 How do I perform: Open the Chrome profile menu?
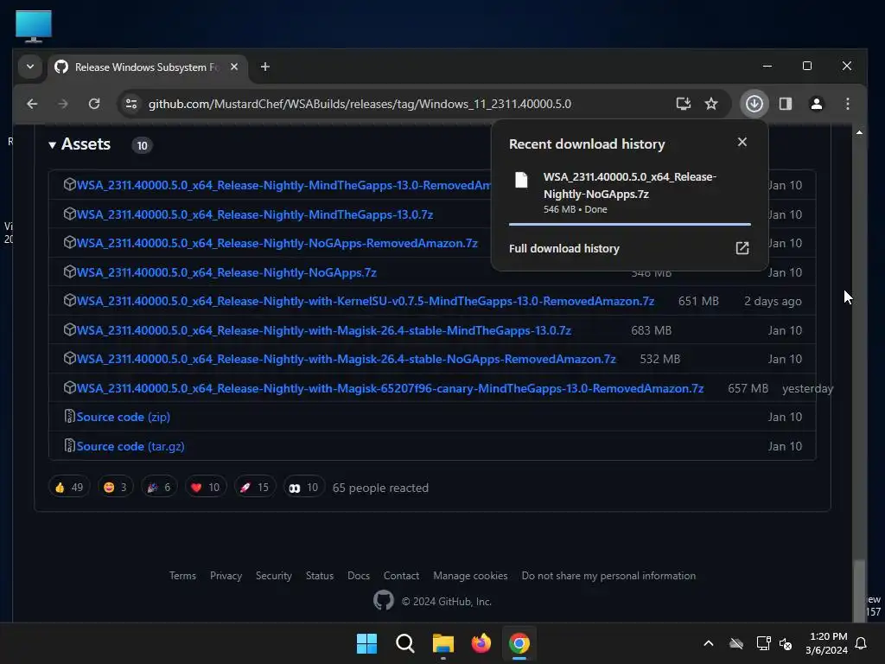point(816,104)
